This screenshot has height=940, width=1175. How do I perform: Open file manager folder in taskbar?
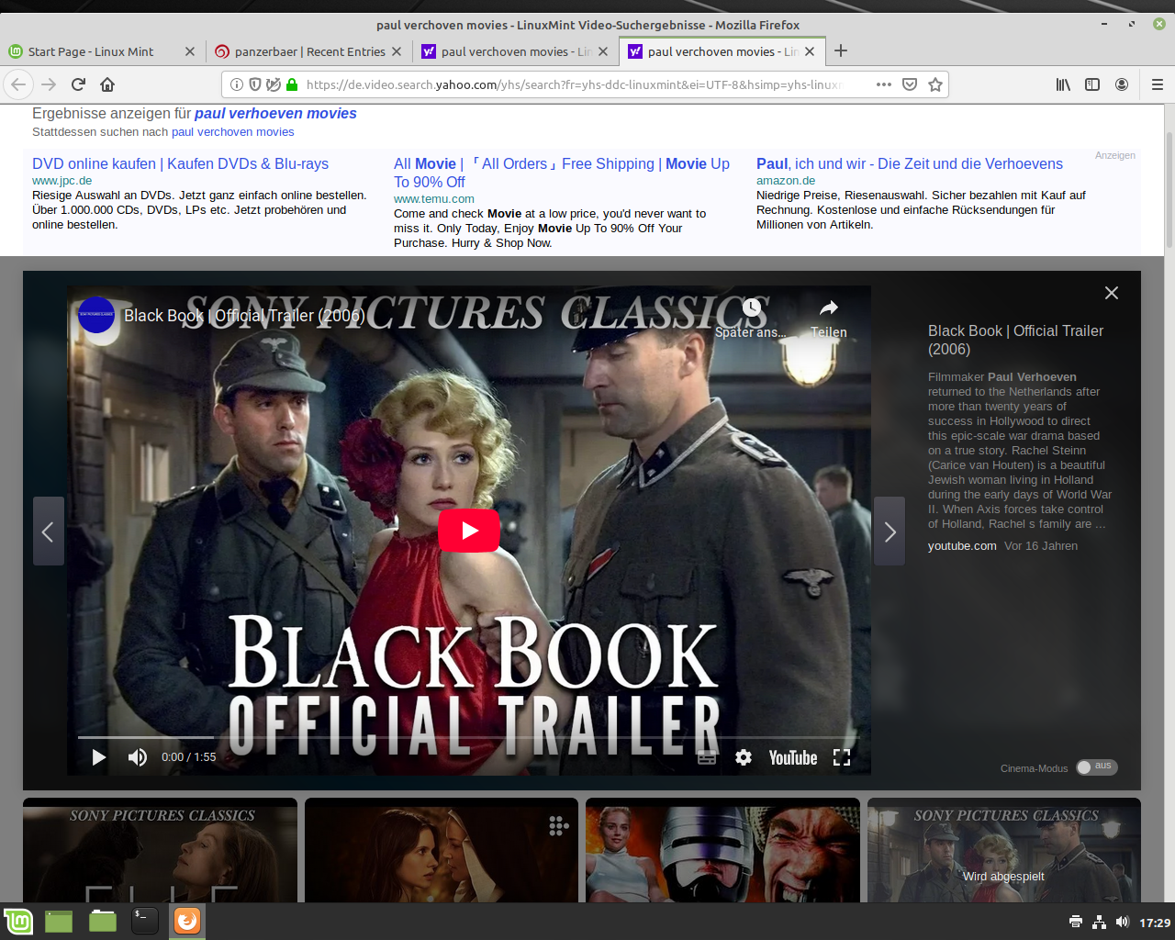(103, 921)
